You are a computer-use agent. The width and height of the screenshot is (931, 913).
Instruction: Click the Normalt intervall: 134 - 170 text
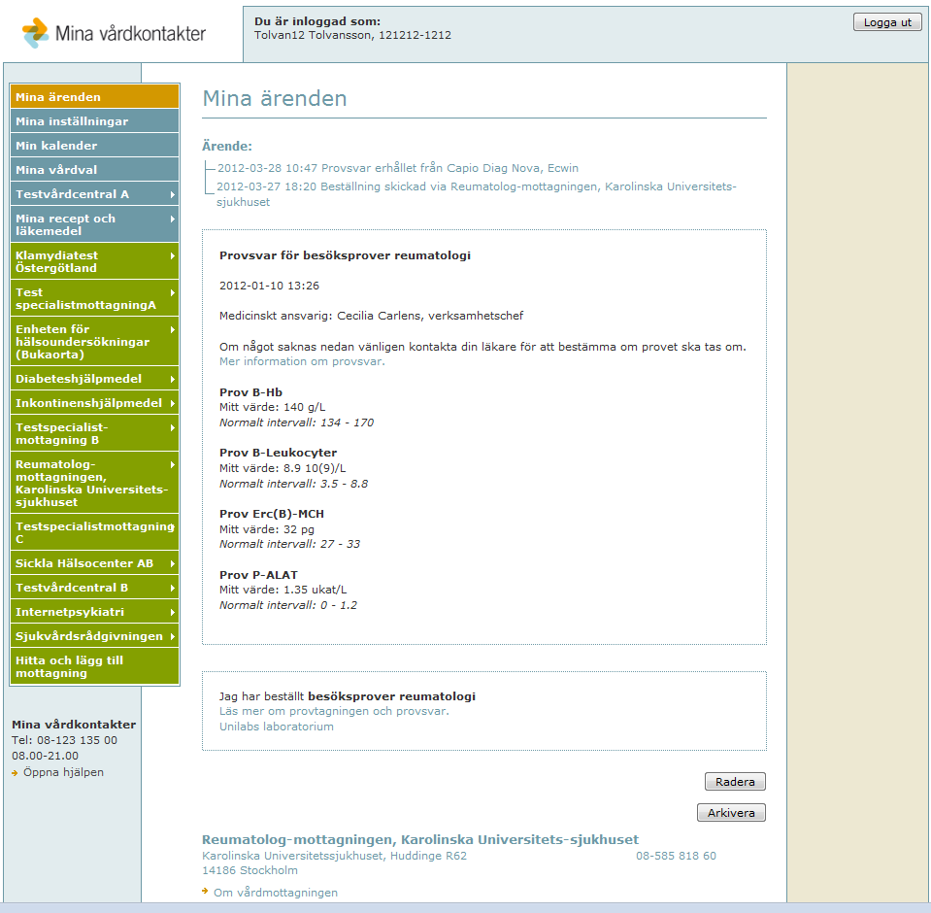click(x=296, y=423)
